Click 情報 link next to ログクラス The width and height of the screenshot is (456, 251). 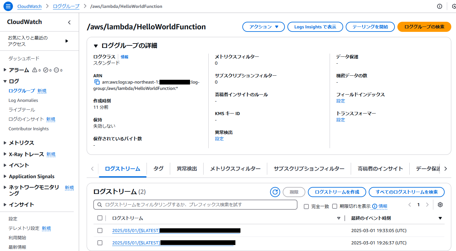124,57
